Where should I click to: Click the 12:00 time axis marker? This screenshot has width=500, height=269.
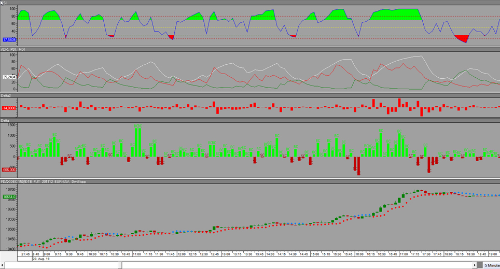pos(182,254)
